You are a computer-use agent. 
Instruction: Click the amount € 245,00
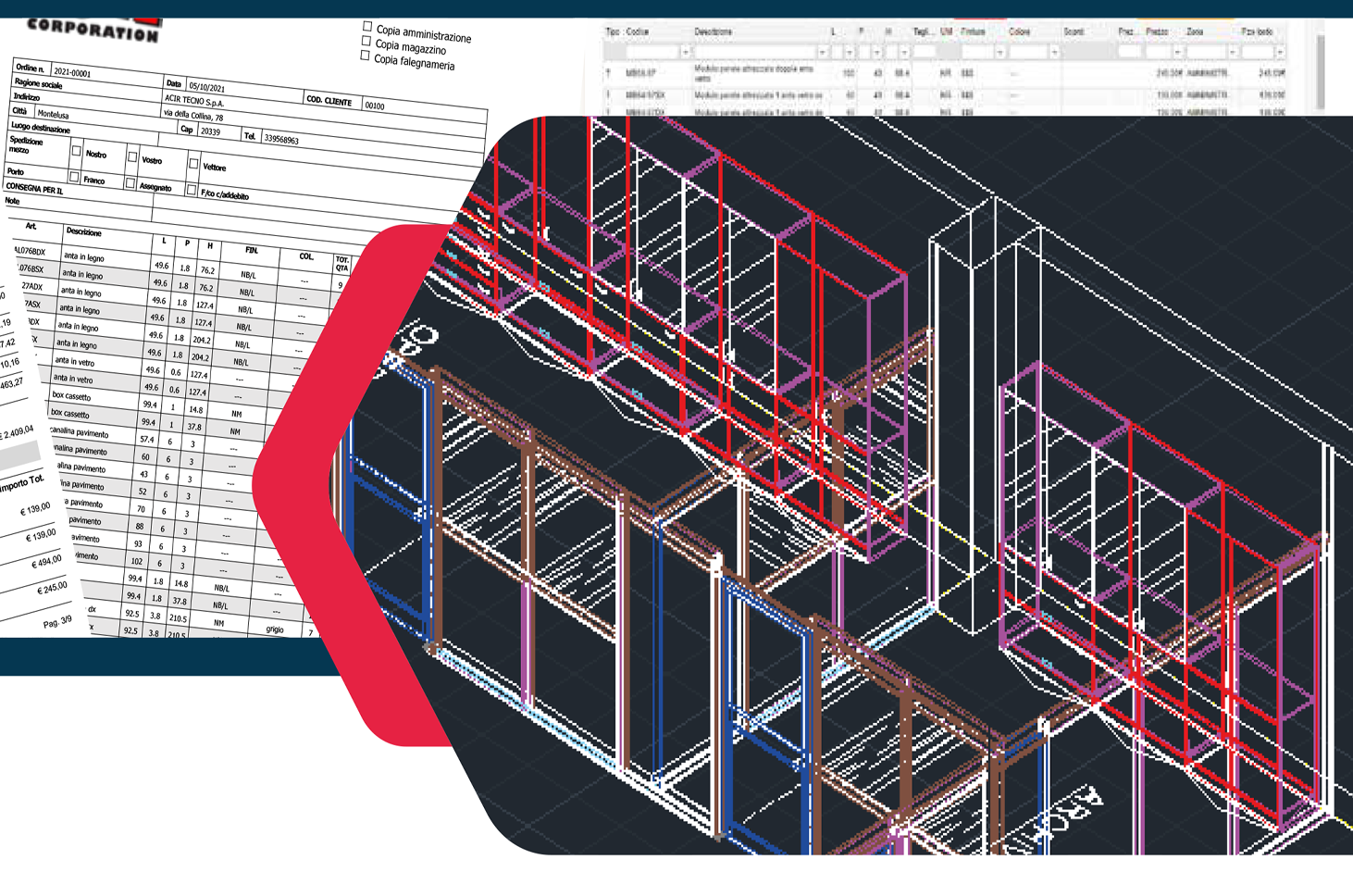52,588
